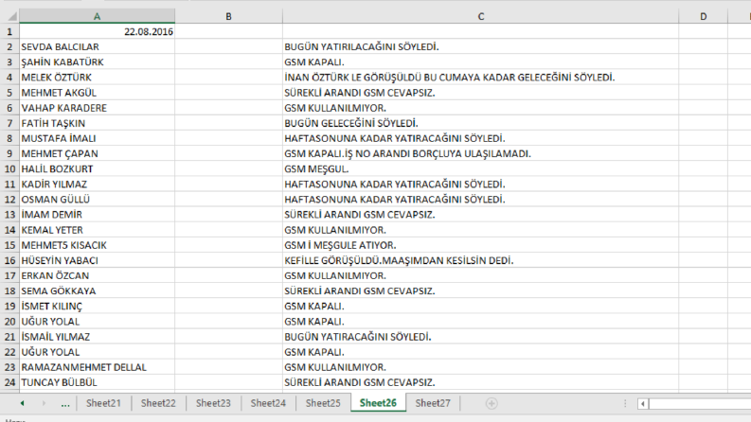This screenshot has height=422, width=751.
Task: Select column A header
Action: [98, 16]
